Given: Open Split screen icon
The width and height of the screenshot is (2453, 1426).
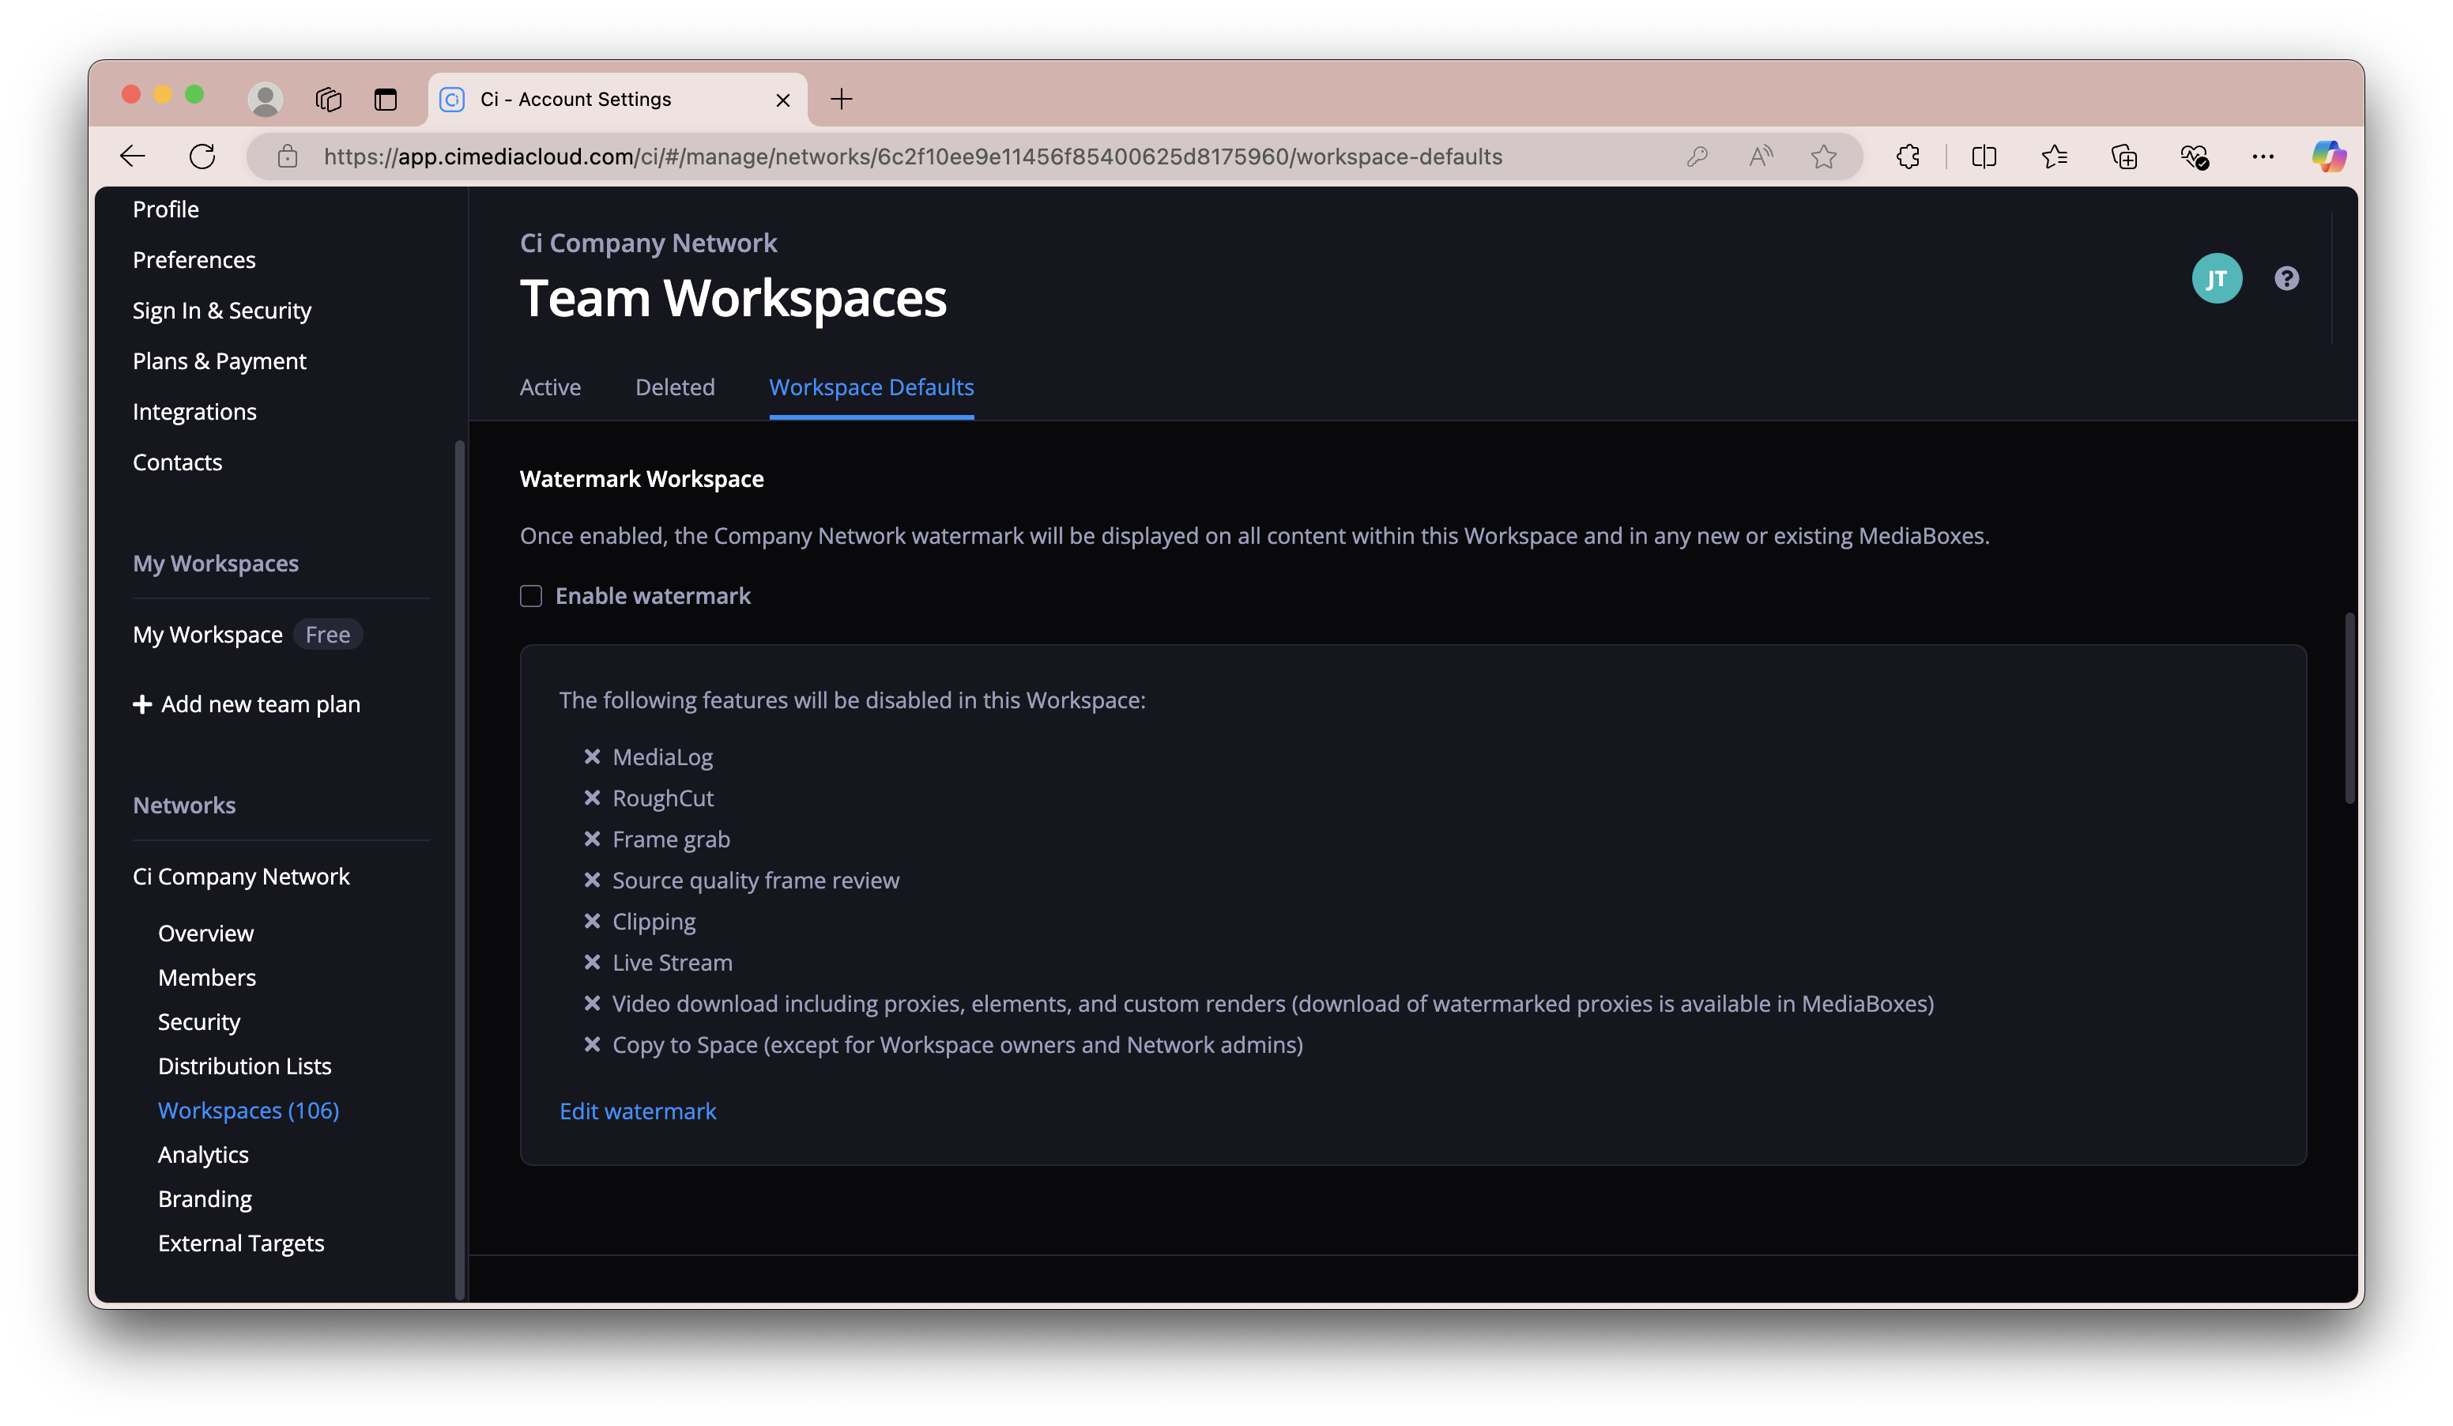Looking at the screenshot, I should [x=1984, y=156].
